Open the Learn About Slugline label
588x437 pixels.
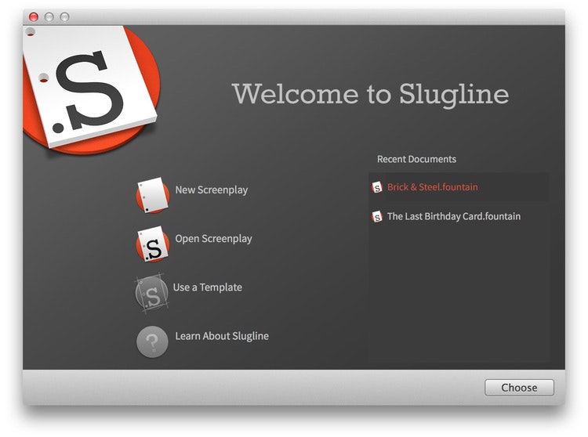click(222, 336)
